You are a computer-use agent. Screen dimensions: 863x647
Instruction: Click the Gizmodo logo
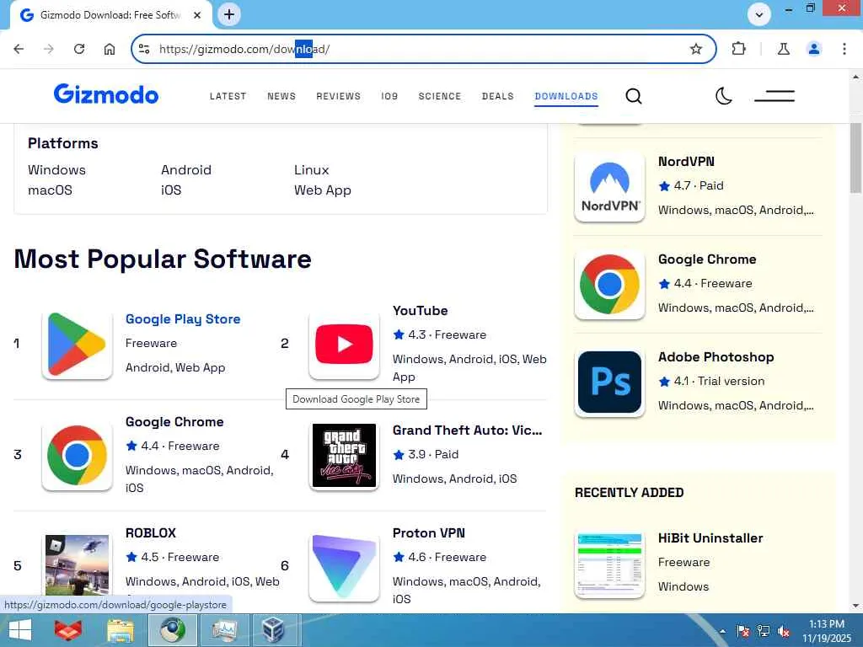[x=106, y=94]
